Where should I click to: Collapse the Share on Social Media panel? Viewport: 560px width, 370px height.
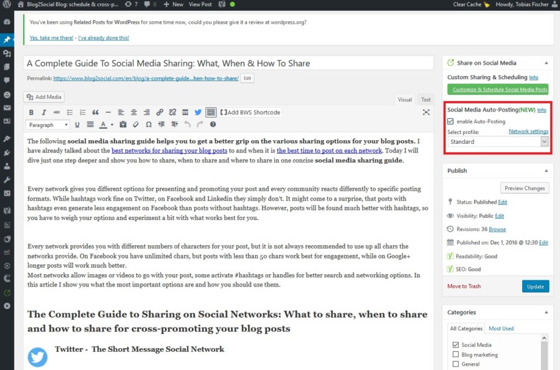point(546,63)
